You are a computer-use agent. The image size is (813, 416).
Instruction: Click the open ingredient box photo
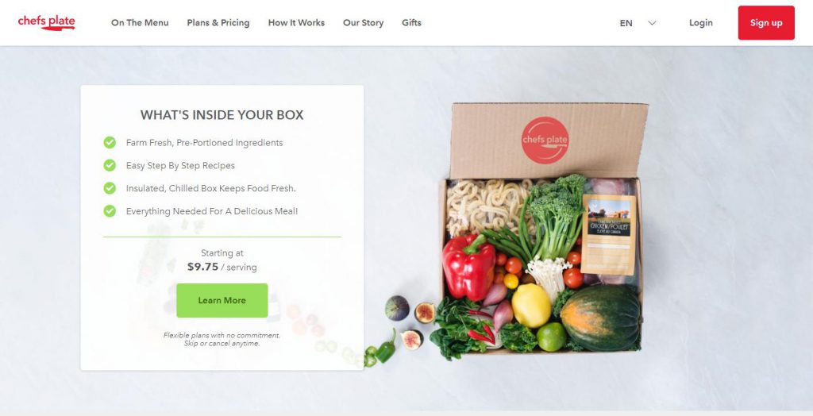click(x=541, y=228)
